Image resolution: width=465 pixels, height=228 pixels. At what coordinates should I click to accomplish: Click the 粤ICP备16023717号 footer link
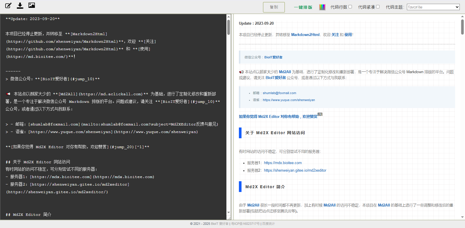[245, 224]
